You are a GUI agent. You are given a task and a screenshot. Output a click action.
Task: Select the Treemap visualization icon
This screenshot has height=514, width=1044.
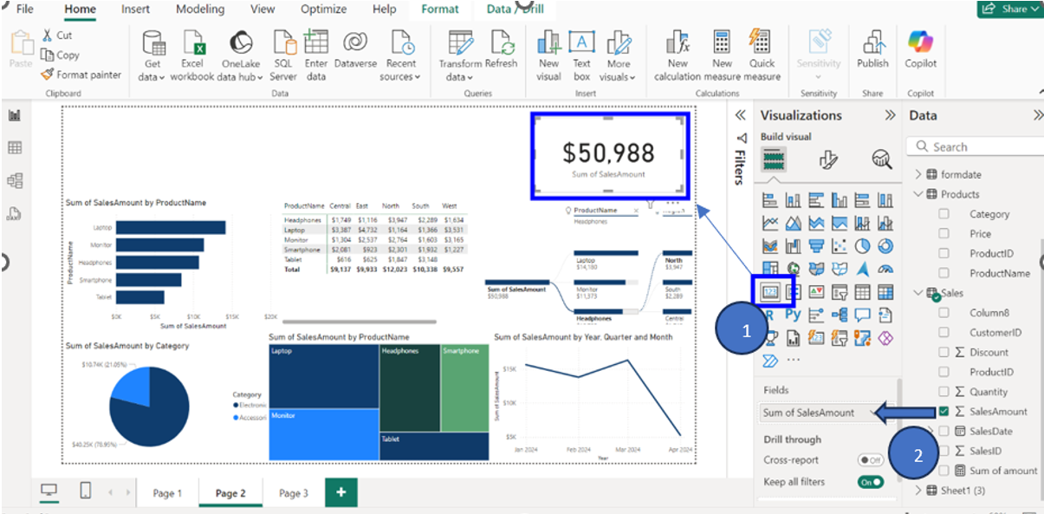point(769,269)
